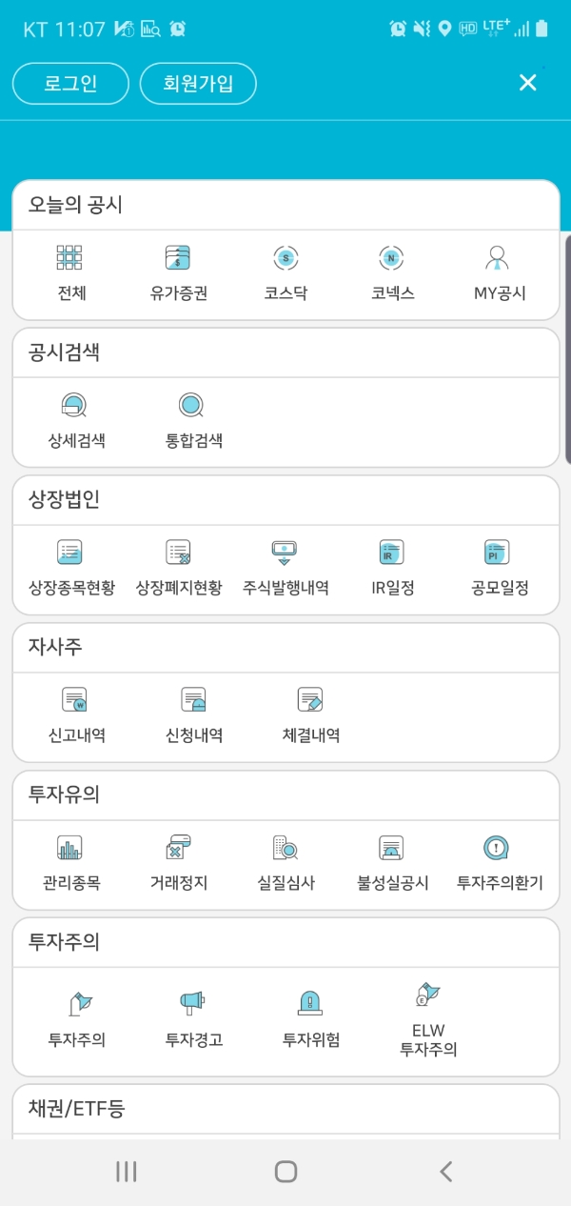Check the 공모일정 public offering schedule
Viewport: 571px width, 1206px height.
[x=497, y=564]
